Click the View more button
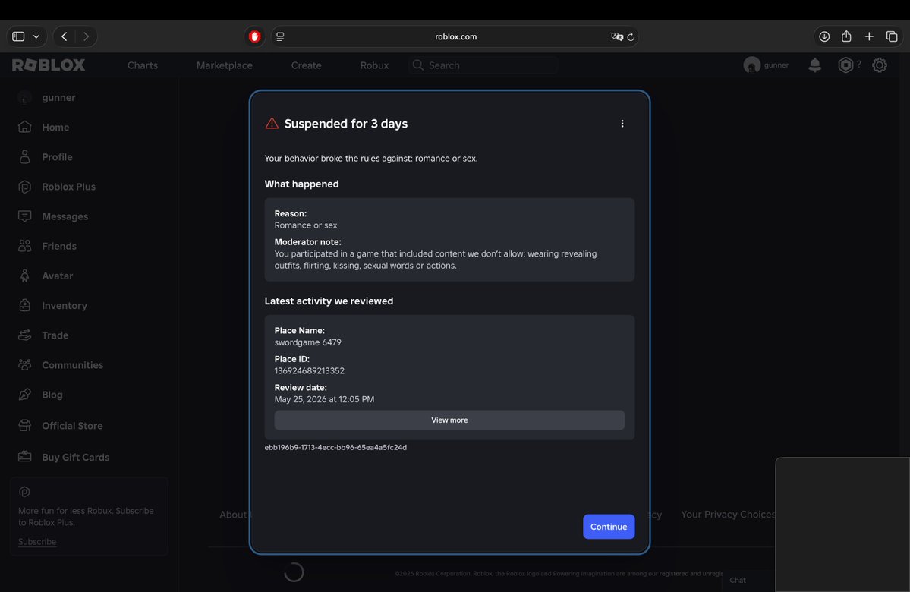This screenshot has height=592, width=910. pyautogui.click(x=449, y=420)
